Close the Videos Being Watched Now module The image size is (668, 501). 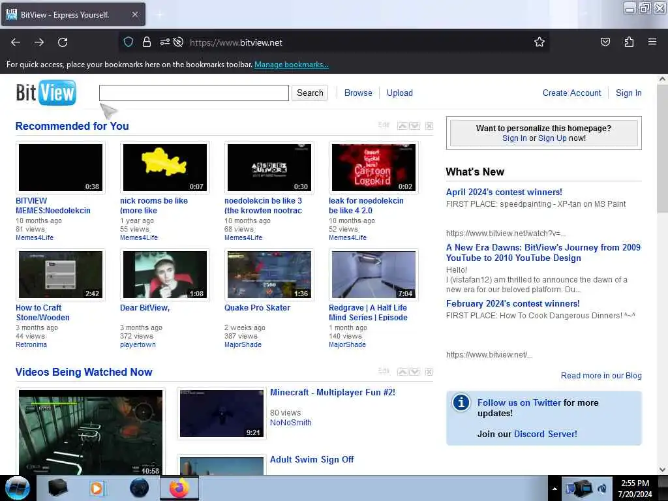429,372
